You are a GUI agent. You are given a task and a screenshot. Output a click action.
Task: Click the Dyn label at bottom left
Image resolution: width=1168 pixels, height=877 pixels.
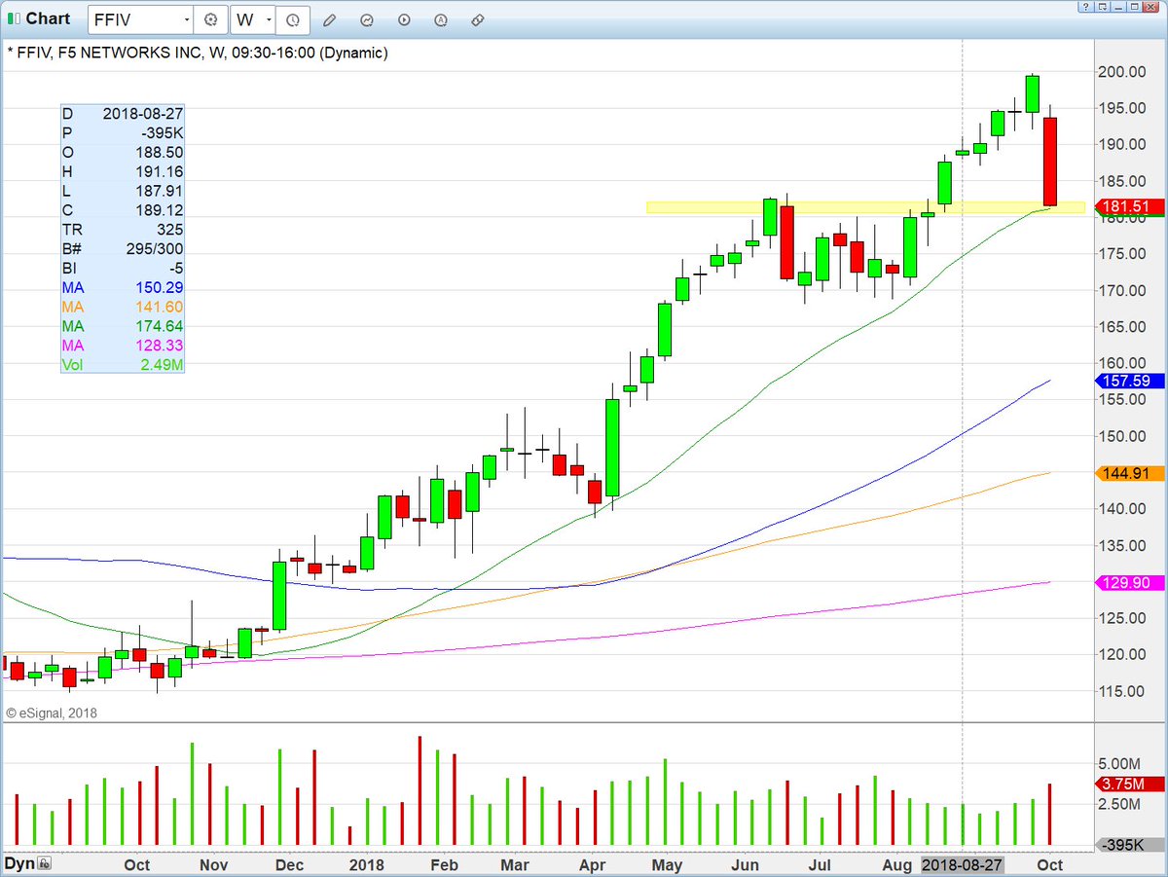(x=19, y=864)
